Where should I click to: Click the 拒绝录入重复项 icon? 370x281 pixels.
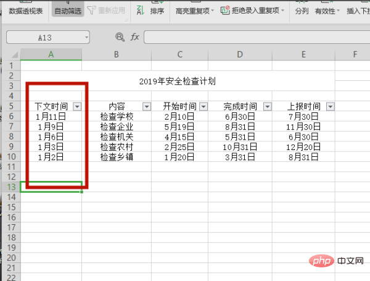point(225,10)
